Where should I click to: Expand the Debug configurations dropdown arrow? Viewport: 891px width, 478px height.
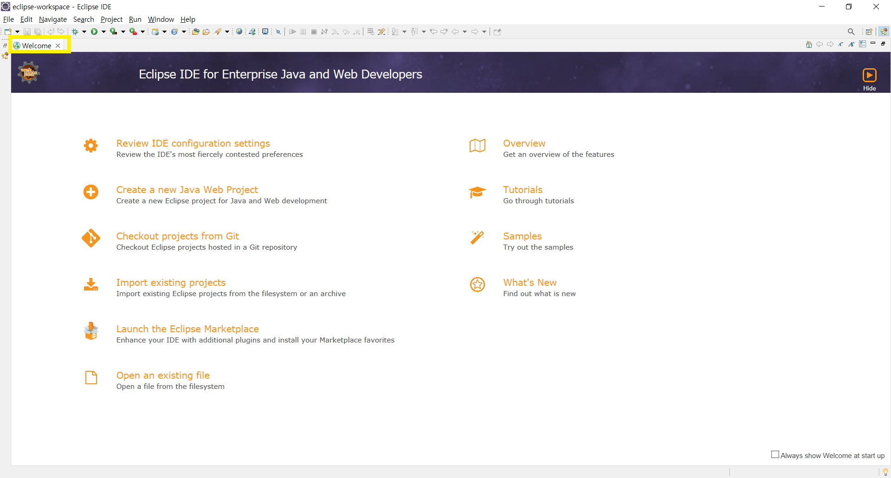click(84, 32)
